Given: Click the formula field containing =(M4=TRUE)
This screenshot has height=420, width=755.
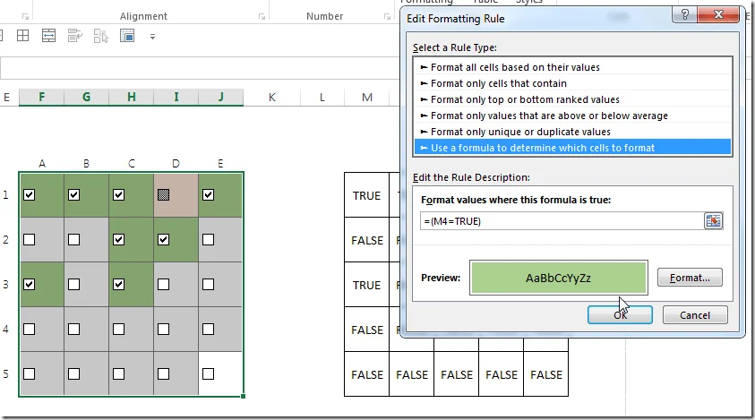Looking at the screenshot, I should (x=562, y=221).
